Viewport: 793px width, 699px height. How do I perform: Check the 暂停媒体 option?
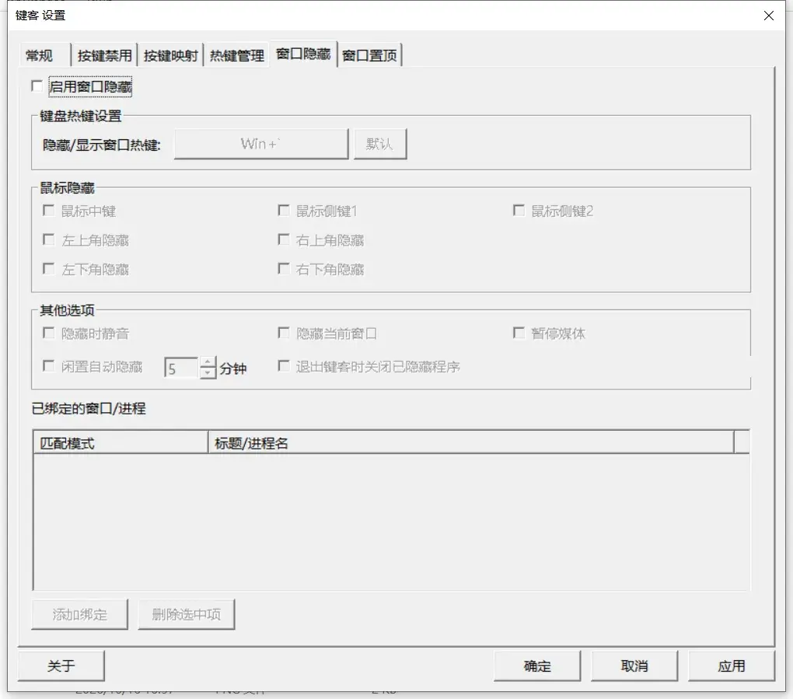pyautogui.click(x=519, y=333)
